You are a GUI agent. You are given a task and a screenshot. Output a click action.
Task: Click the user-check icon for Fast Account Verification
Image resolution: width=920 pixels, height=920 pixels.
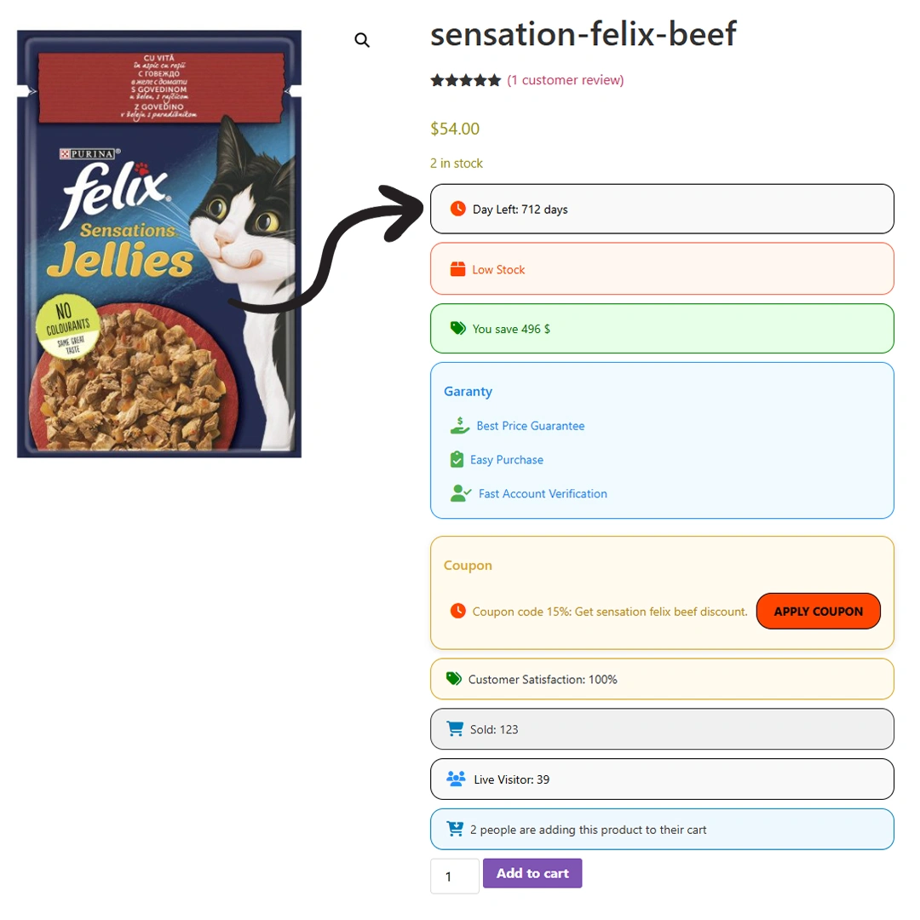click(461, 493)
